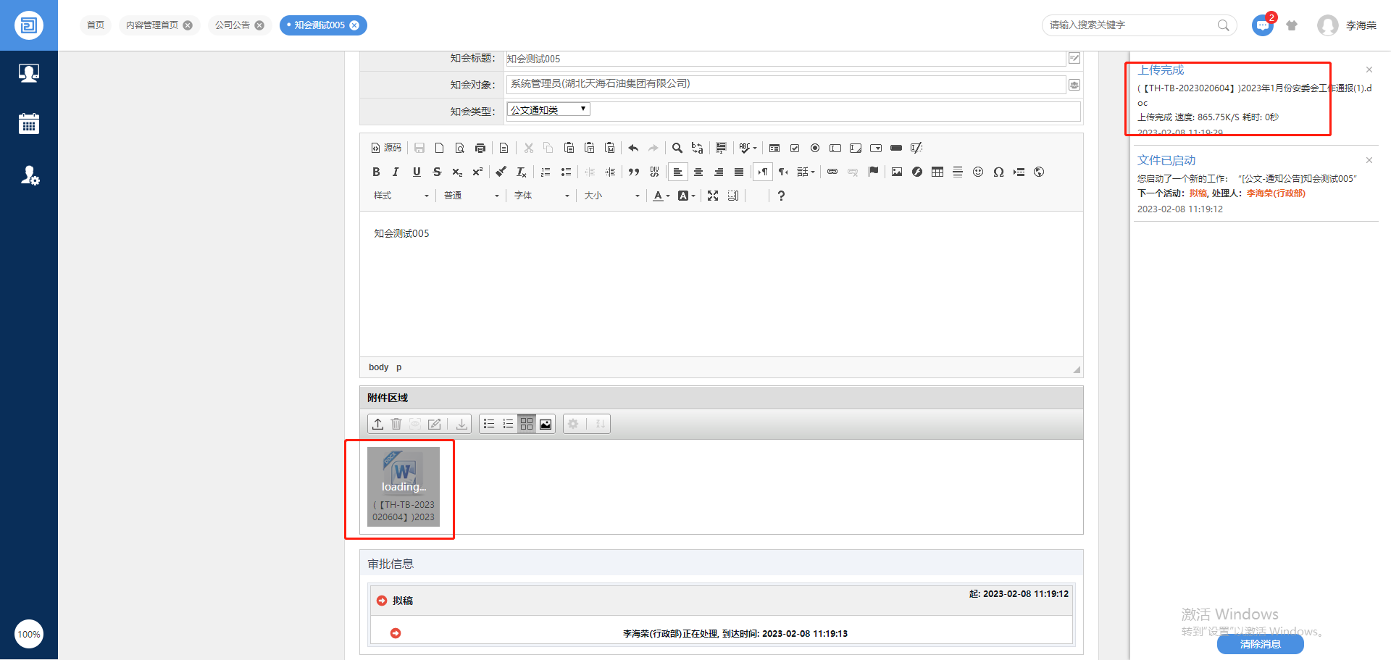The image size is (1391, 660).
Task: Center align the text
Action: 698,172
